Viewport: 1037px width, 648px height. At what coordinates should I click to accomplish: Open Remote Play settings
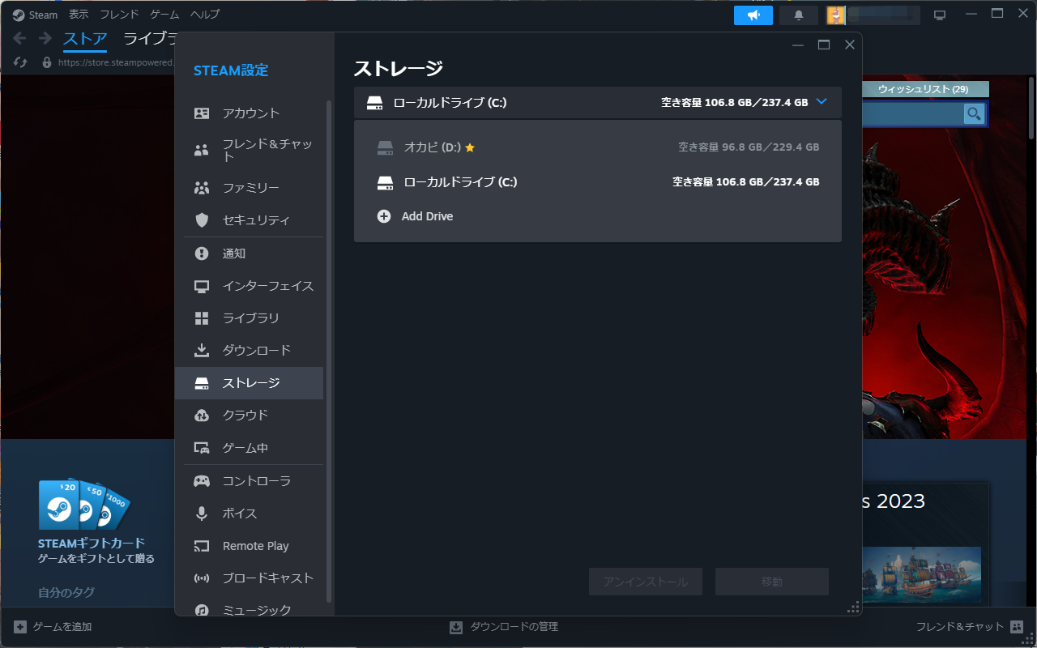255,545
